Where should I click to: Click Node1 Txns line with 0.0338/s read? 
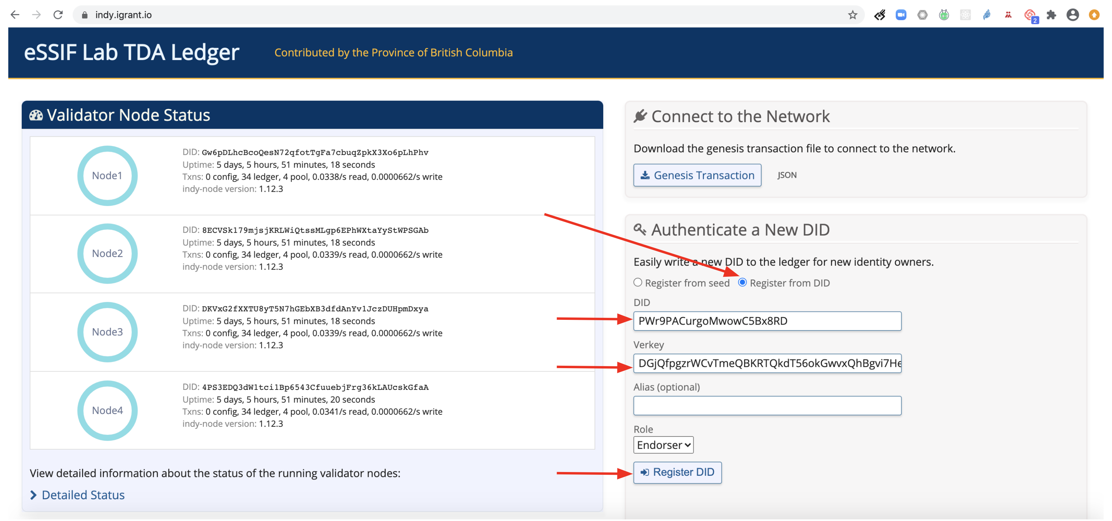(x=312, y=177)
